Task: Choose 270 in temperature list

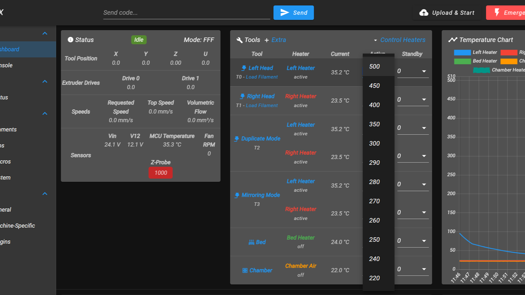Action: point(379,201)
